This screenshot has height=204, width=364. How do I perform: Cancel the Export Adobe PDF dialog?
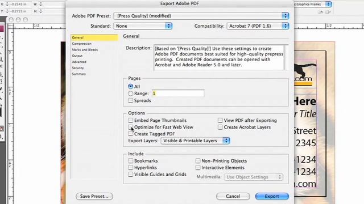(233, 197)
